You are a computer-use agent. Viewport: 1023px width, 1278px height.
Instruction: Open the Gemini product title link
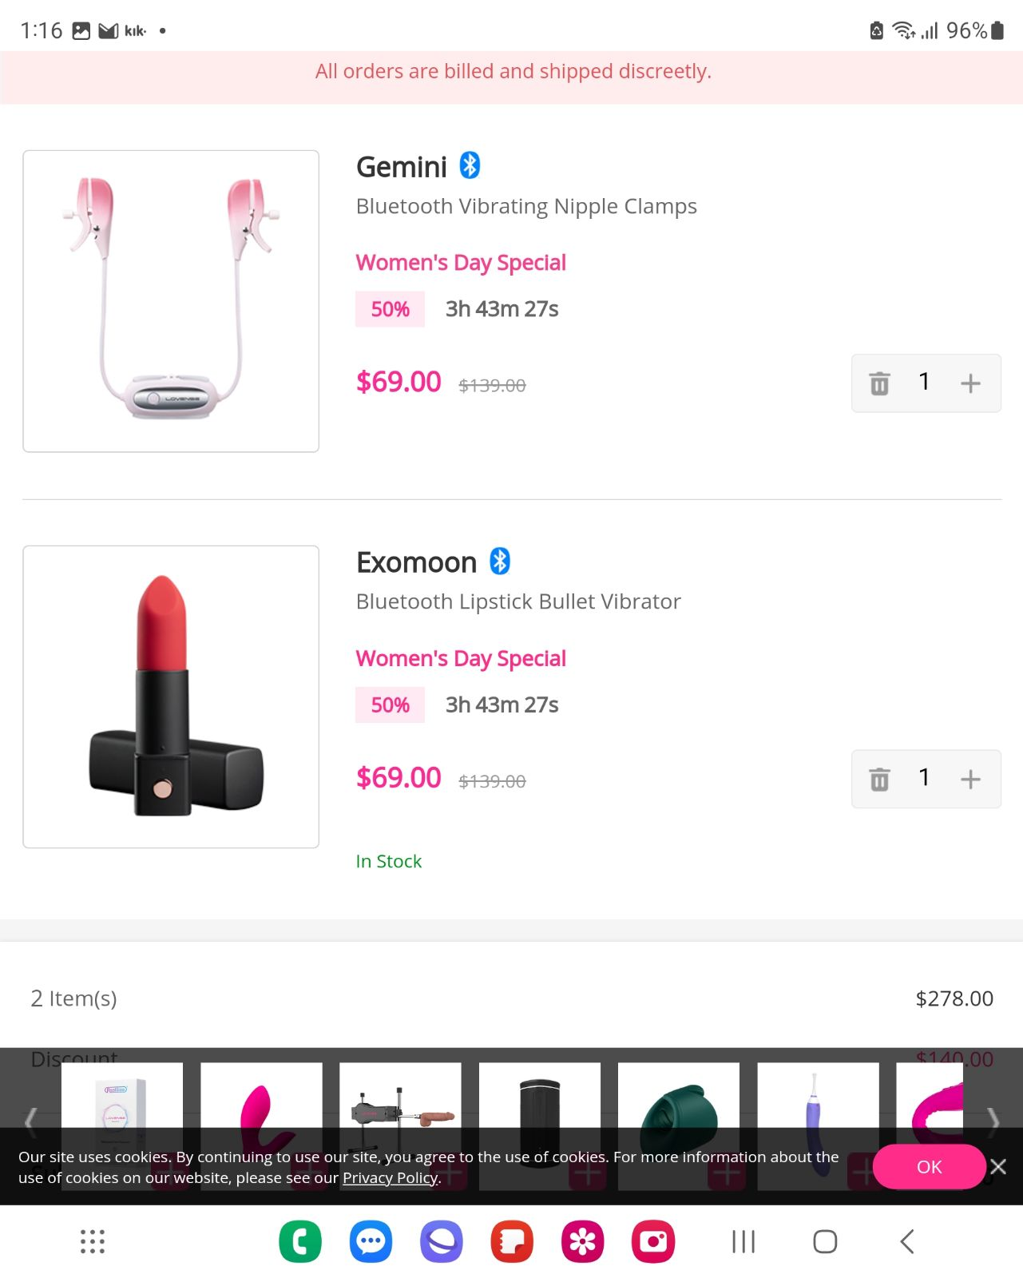click(402, 167)
